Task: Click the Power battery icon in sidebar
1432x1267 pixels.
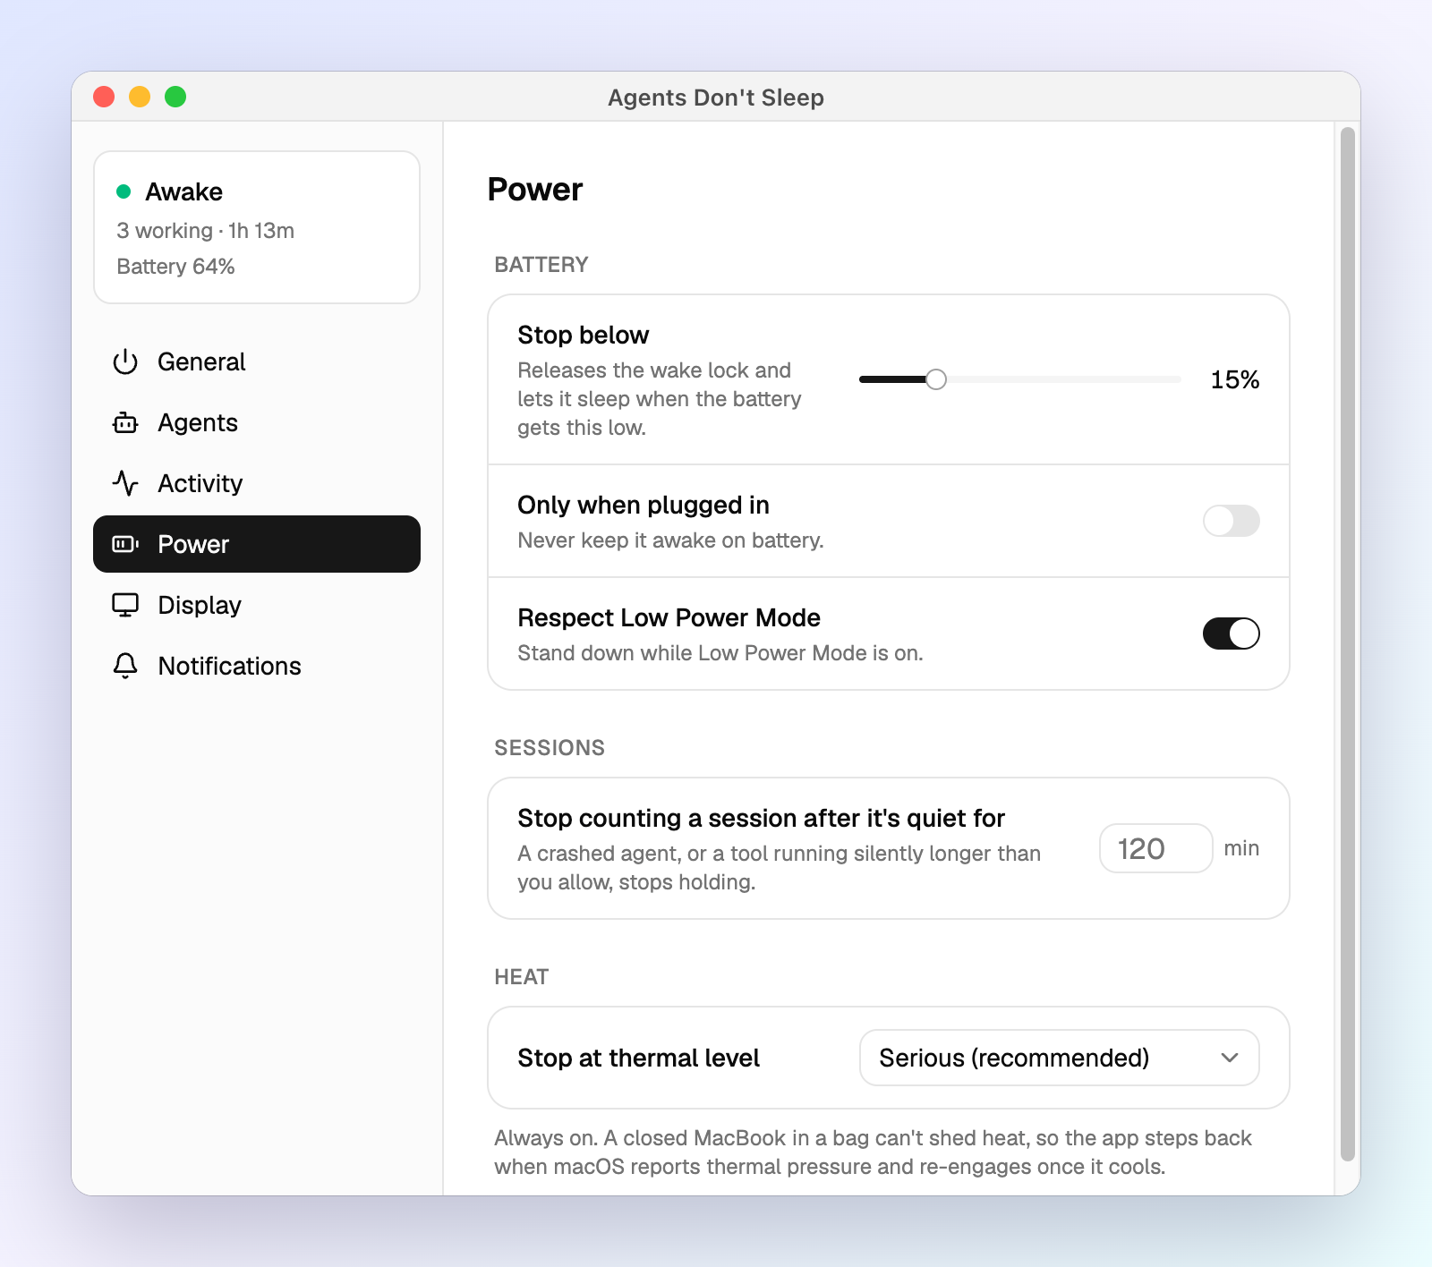Action: [x=125, y=544]
